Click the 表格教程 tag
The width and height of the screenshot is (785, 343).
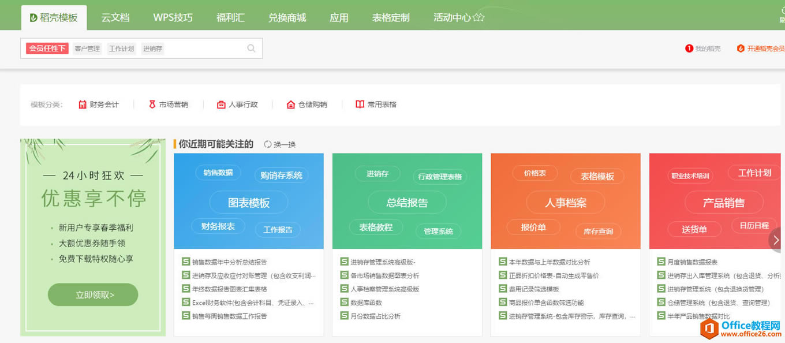coord(376,227)
